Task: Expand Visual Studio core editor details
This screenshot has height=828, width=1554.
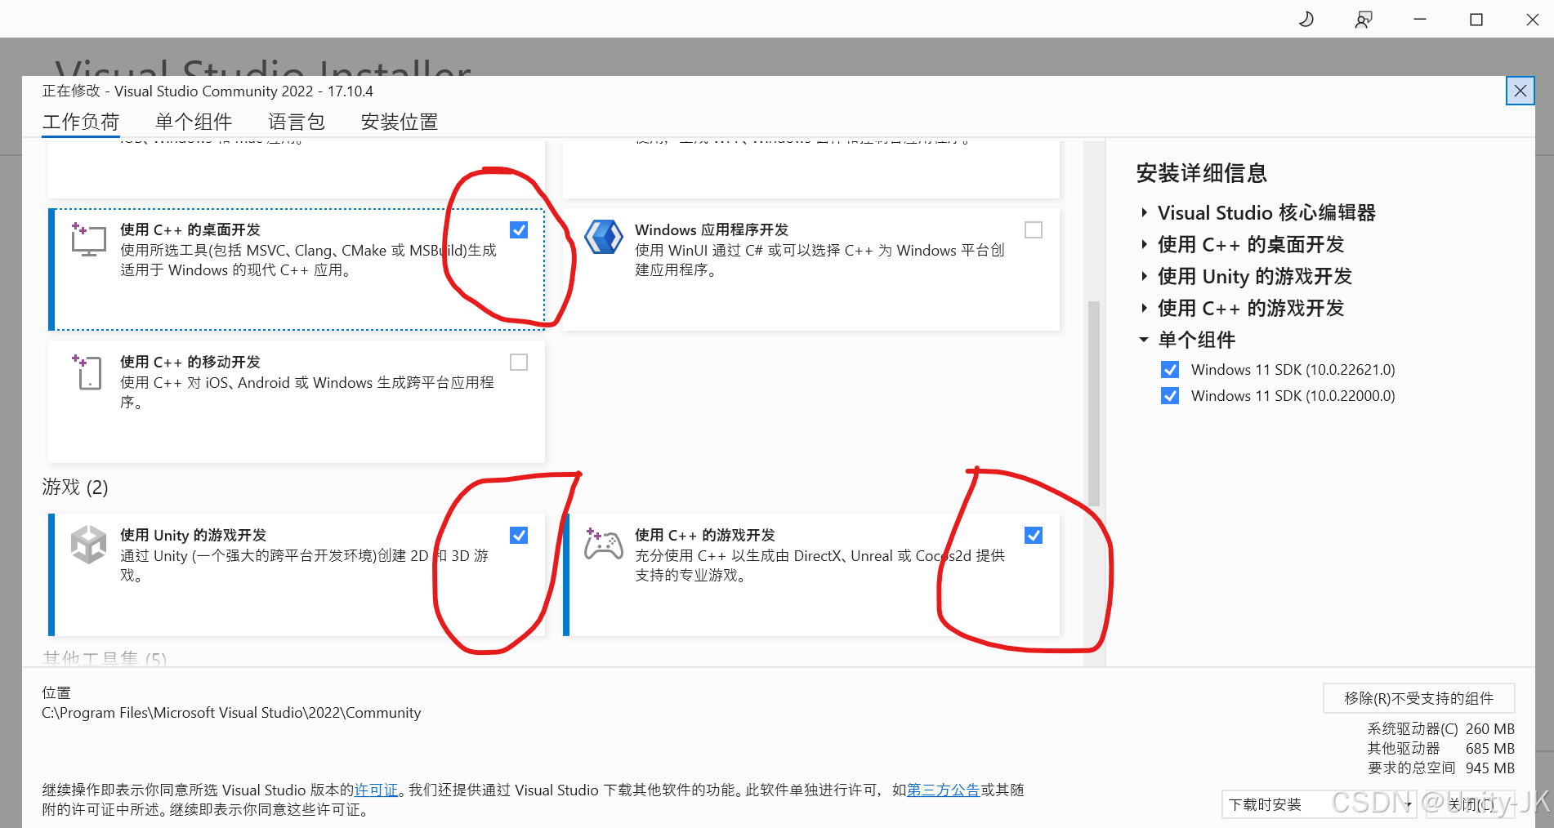Action: pyautogui.click(x=1144, y=213)
